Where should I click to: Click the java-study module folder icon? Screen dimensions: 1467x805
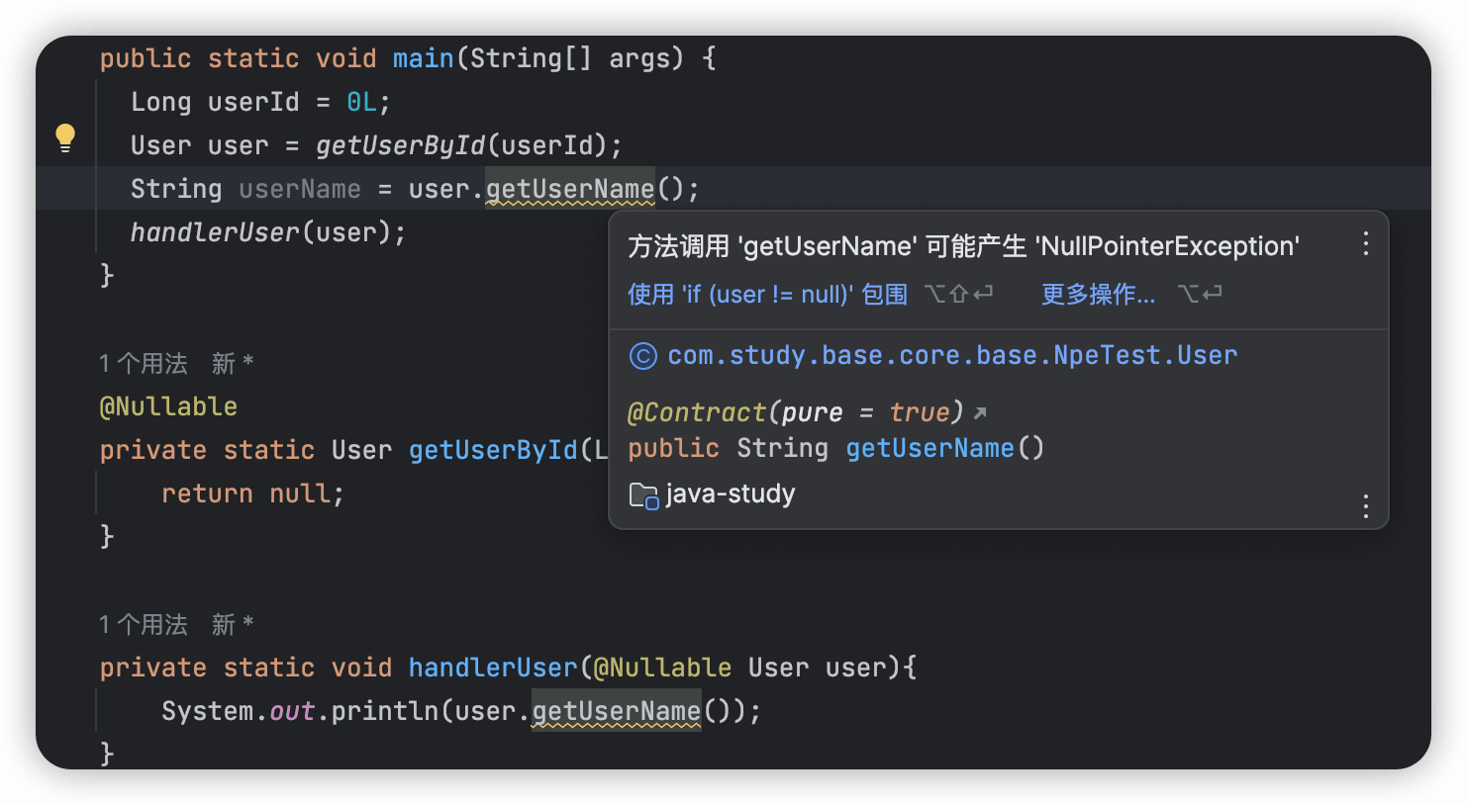pos(644,494)
